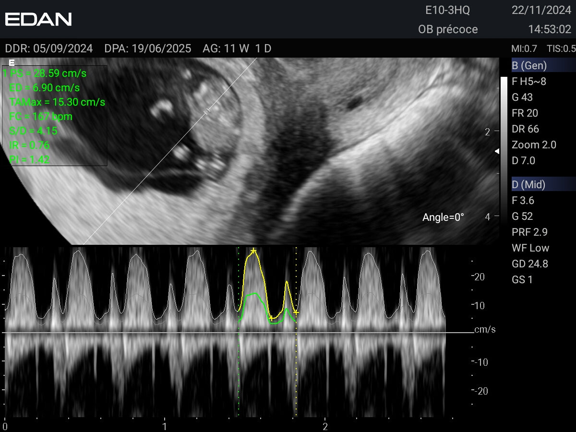Click the GS 1 parameter
The image size is (576, 432).
[x=522, y=279]
